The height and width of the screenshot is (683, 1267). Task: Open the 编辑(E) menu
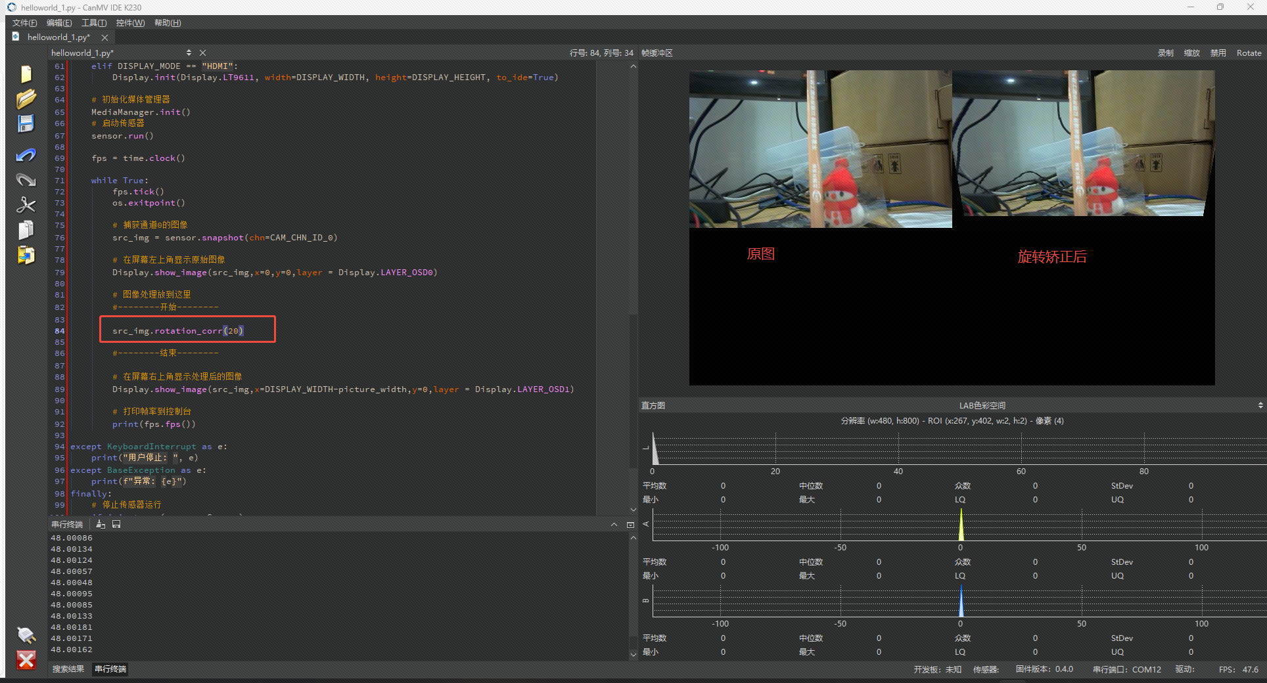click(x=59, y=23)
